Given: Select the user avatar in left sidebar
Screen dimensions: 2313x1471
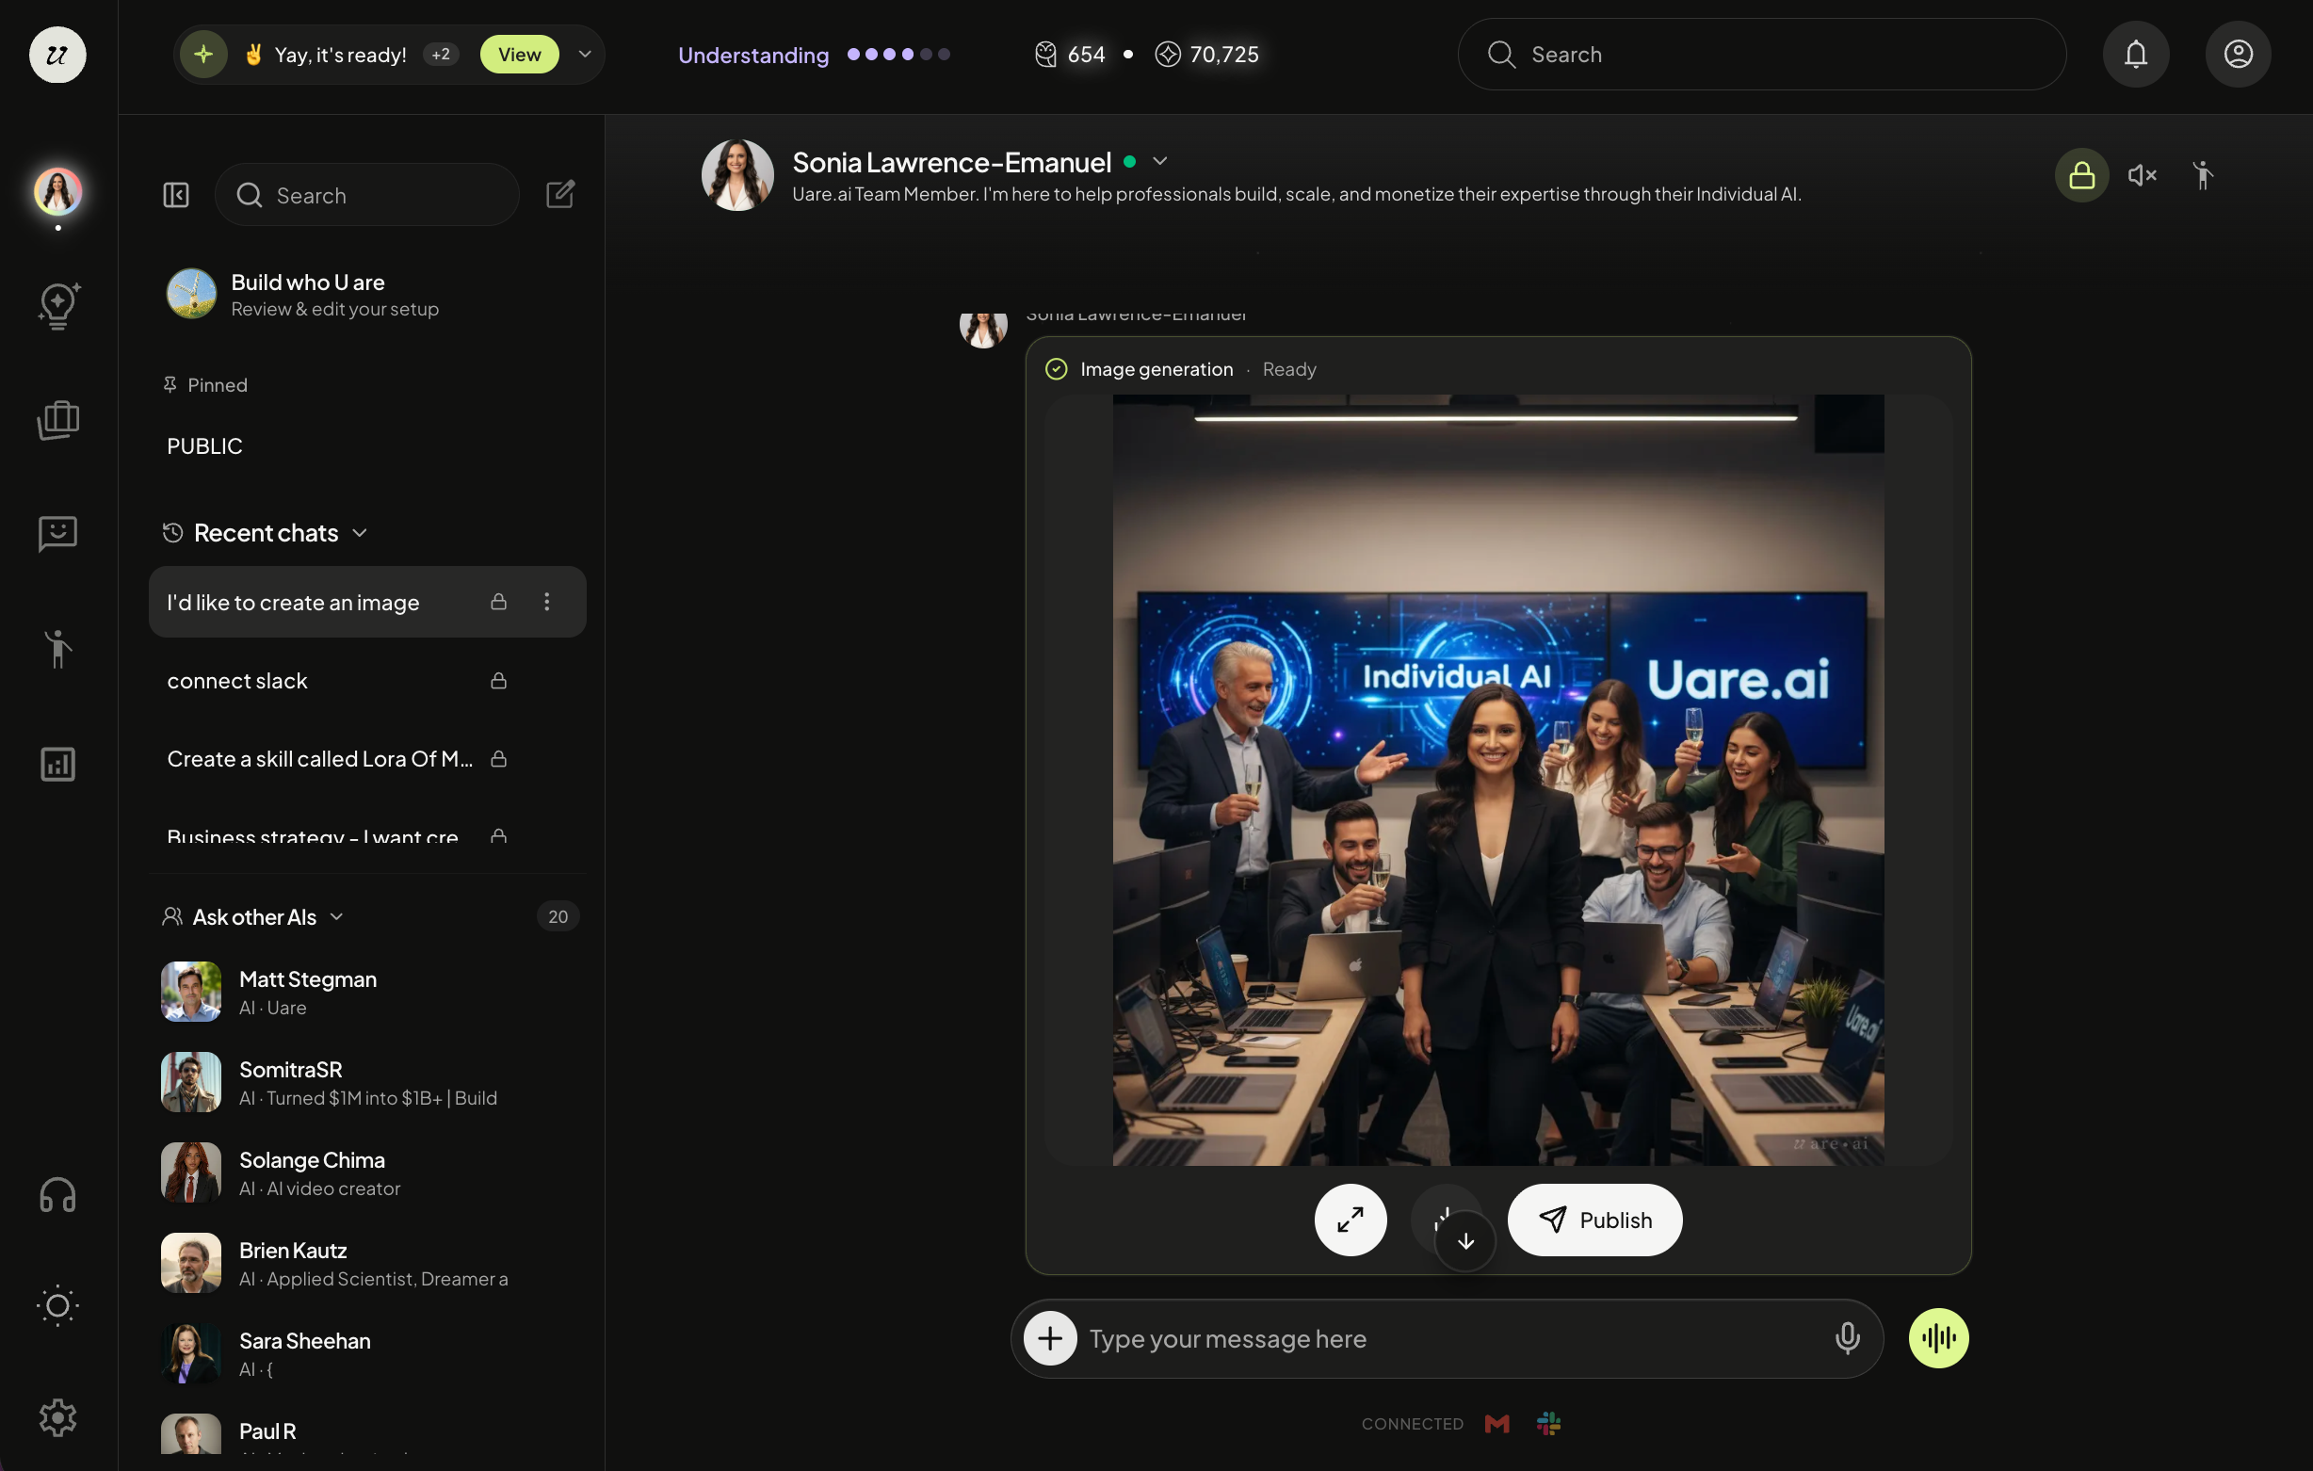Looking at the screenshot, I should coord(57,191).
